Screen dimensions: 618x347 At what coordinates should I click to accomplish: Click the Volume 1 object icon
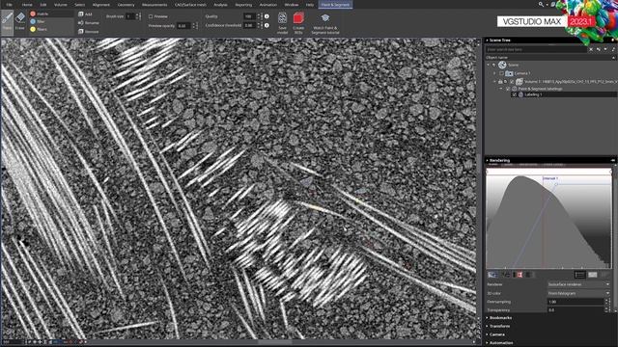520,81
